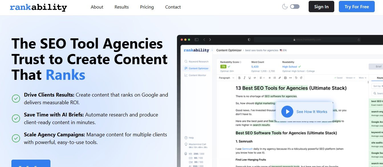Go to the Results page
The image size is (383, 167).
point(122,7)
